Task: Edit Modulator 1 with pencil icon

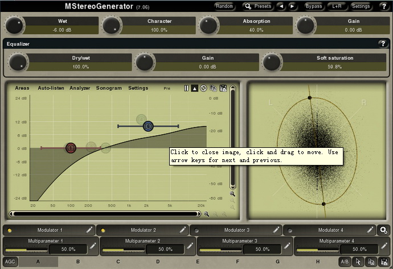Action: 89,230
